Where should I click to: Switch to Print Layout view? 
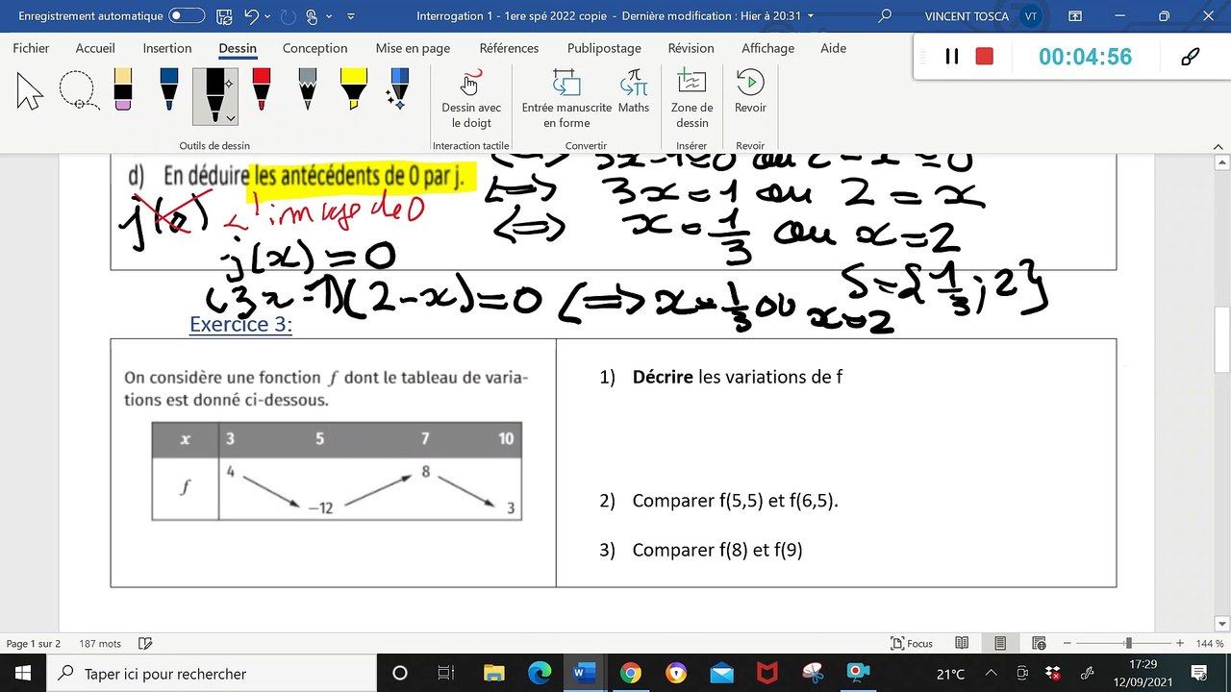click(1000, 644)
